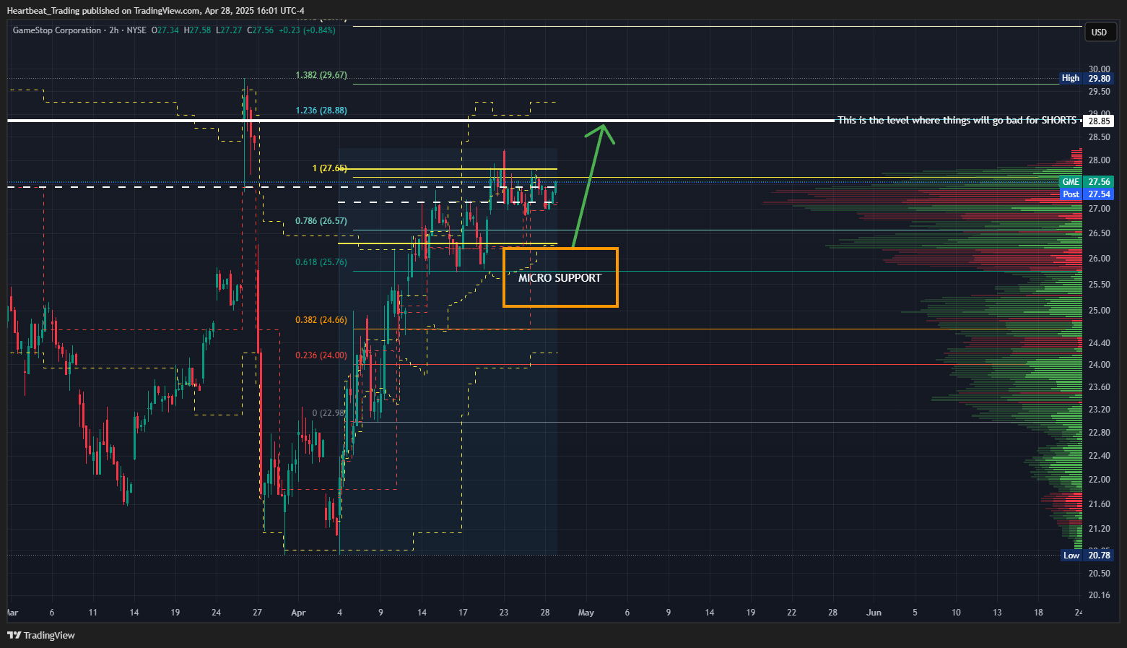The image size is (1127, 648).
Task: Click the 27 date label on time axis
Action: tap(258, 613)
